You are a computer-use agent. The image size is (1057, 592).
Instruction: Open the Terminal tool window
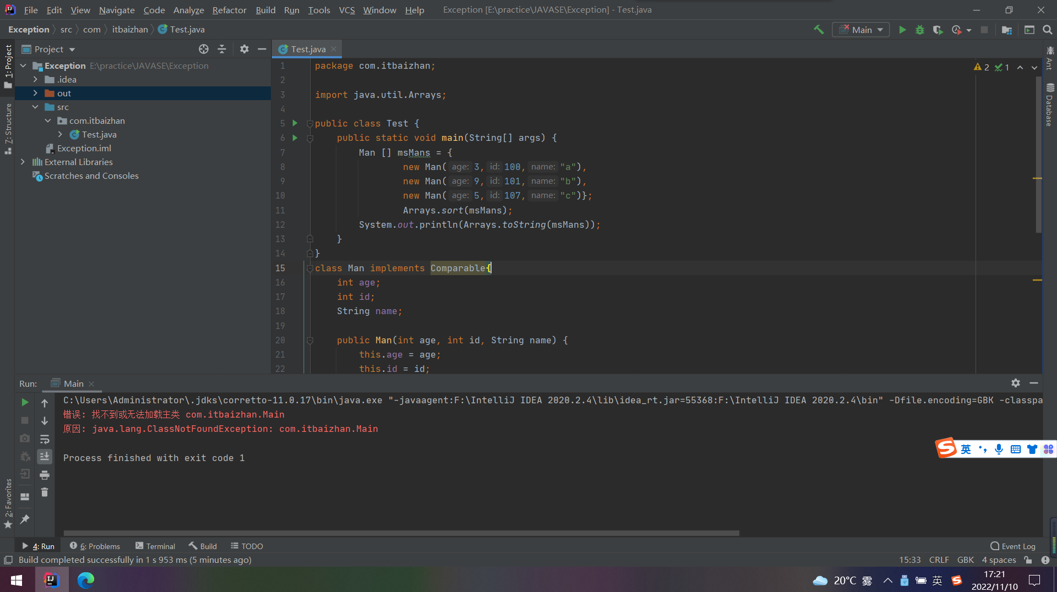[x=155, y=546]
